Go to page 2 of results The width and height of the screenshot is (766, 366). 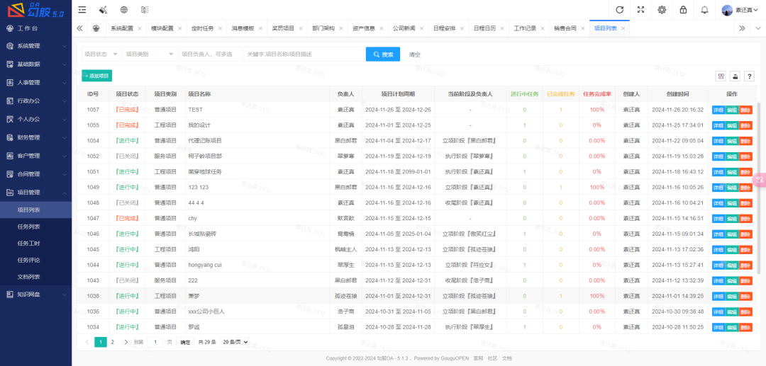[x=112, y=342]
